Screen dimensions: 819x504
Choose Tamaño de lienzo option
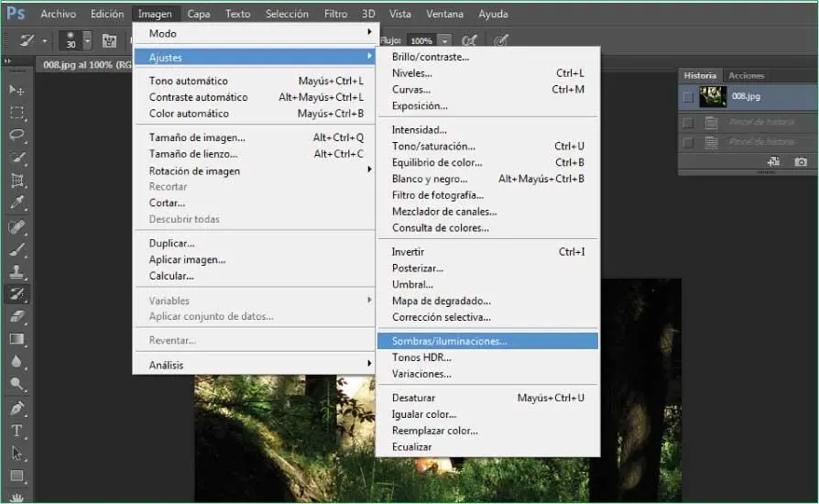[255, 154]
